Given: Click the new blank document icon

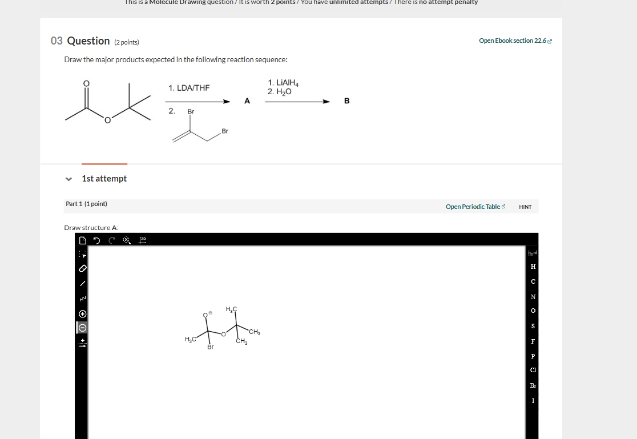Looking at the screenshot, I should 82,240.
